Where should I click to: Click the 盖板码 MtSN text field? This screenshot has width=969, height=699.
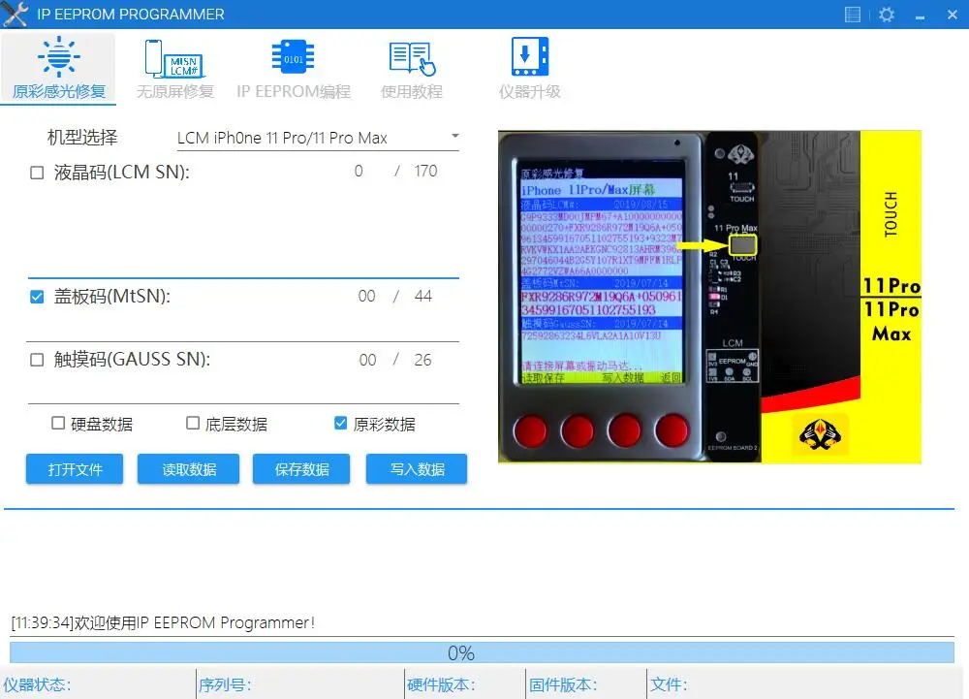(243, 325)
